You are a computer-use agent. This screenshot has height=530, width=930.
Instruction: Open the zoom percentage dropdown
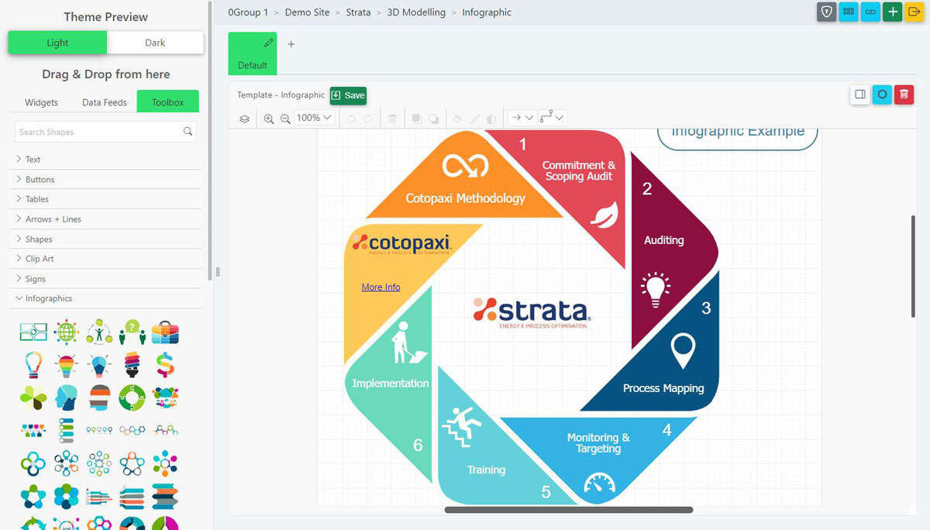(312, 118)
